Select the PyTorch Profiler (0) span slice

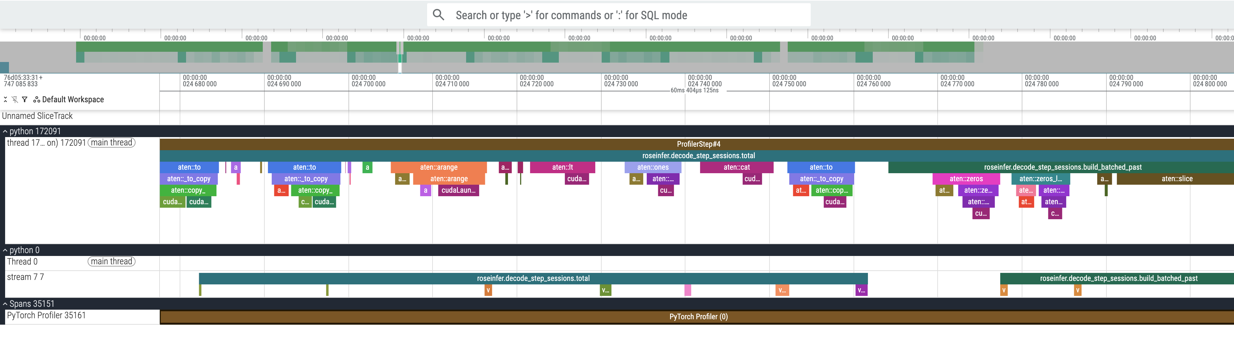coord(698,317)
